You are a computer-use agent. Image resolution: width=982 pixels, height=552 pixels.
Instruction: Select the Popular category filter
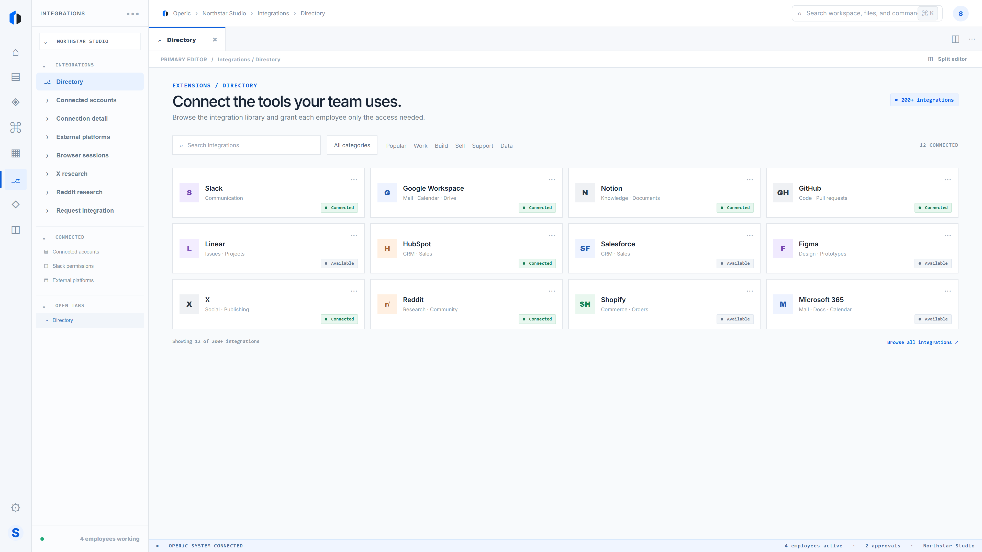click(x=396, y=145)
